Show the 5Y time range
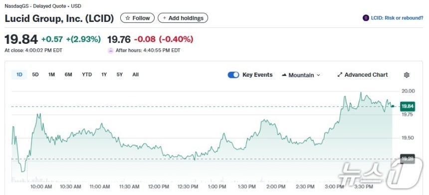The image size is (429, 195). pyautogui.click(x=120, y=74)
